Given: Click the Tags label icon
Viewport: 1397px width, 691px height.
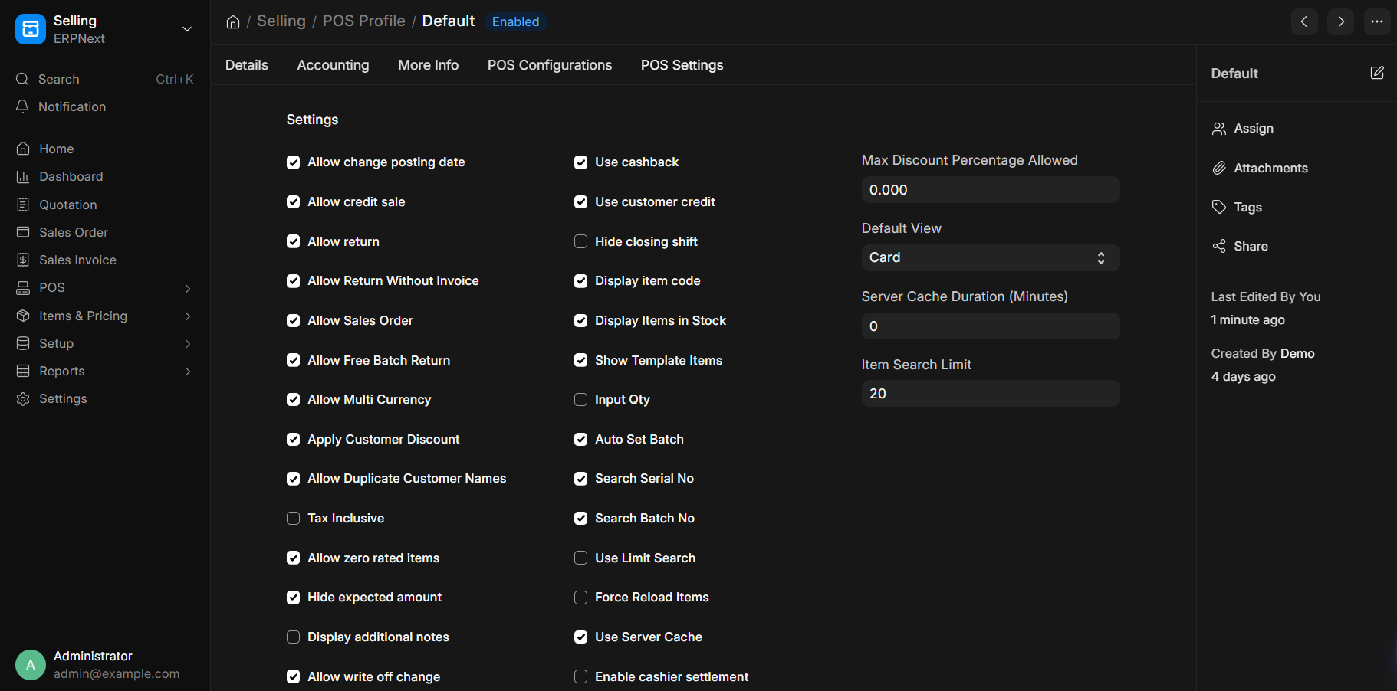Looking at the screenshot, I should point(1219,207).
